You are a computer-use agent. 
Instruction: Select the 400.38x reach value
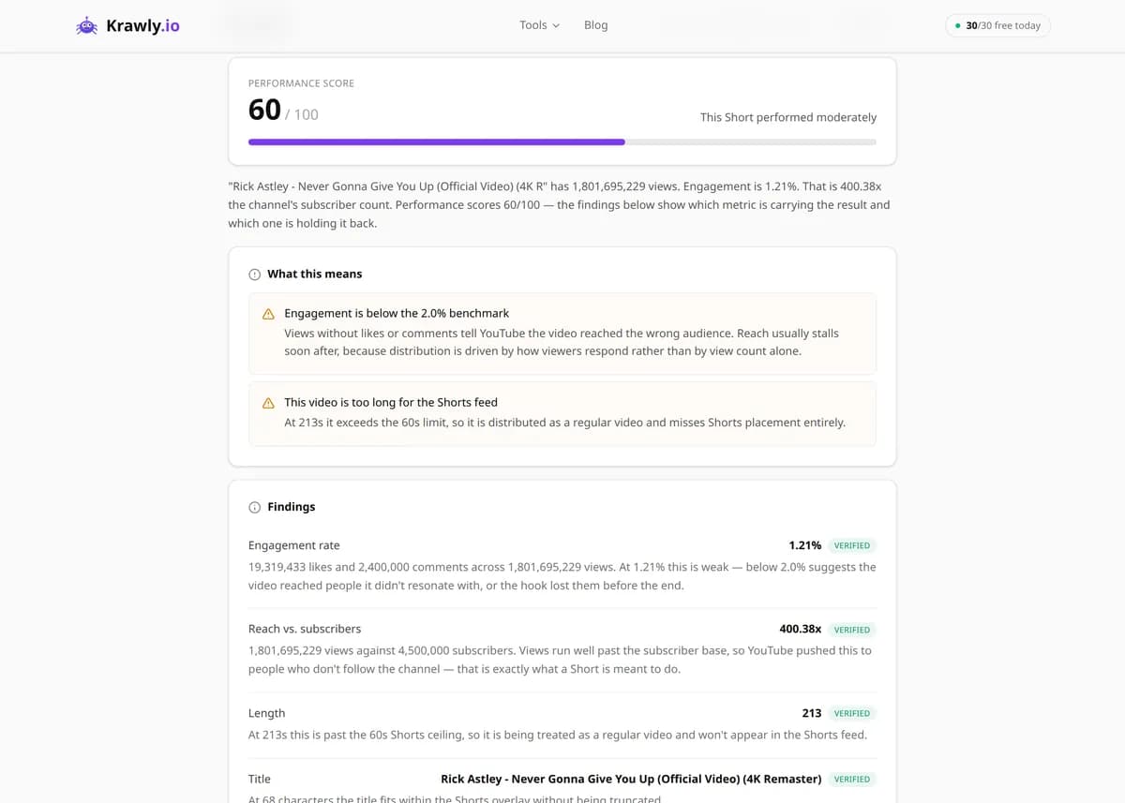click(801, 629)
